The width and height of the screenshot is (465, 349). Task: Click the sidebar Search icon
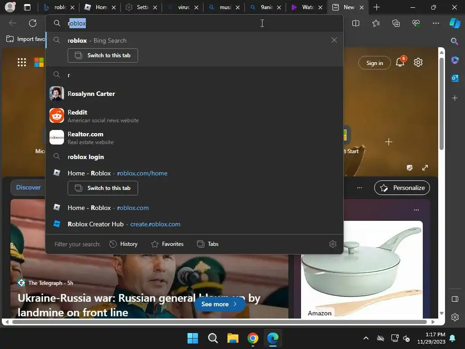pyautogui.click(x=454, y=41)
